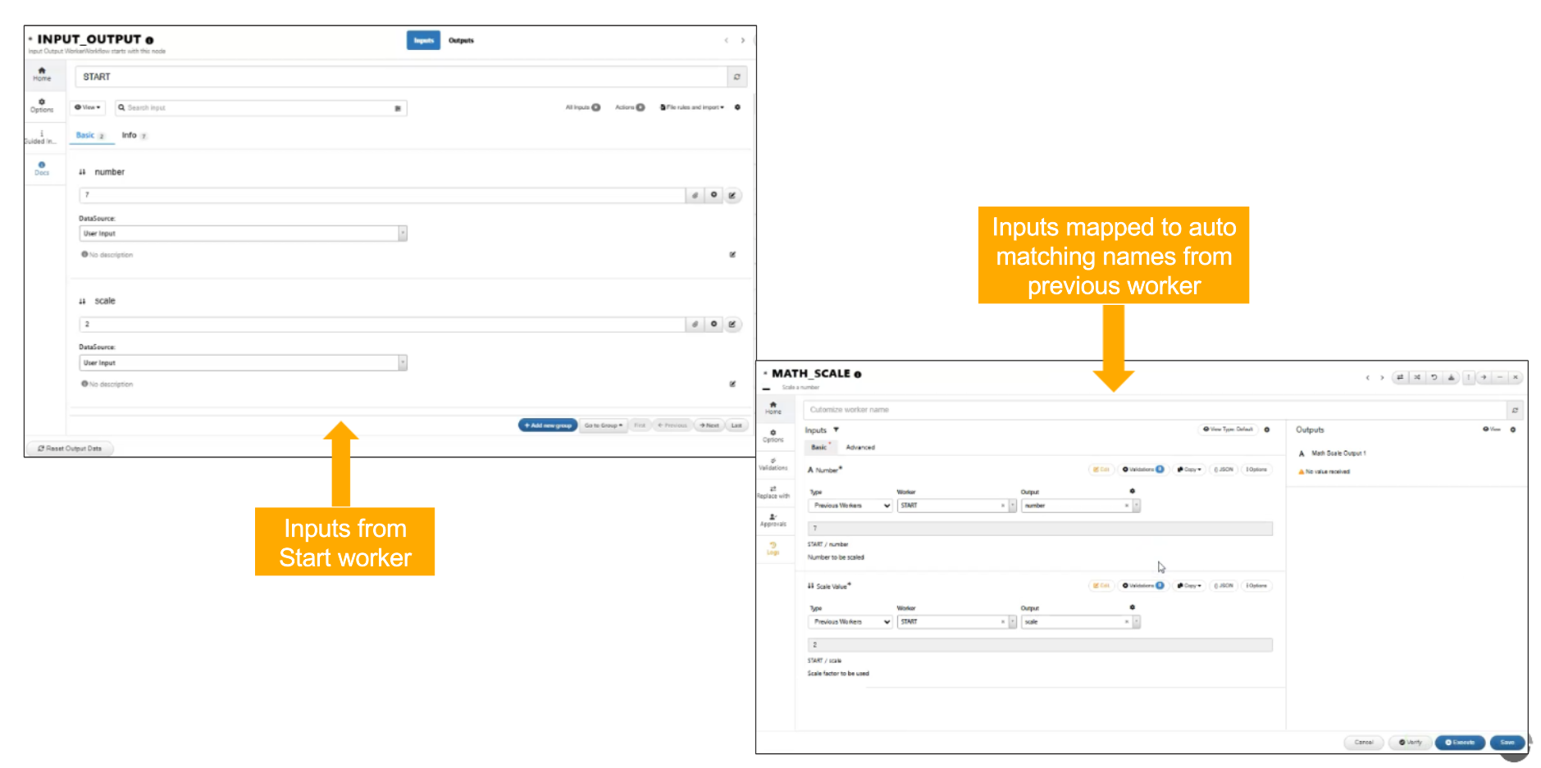Select the Basic tab in MATH_SCALE
Image resolution: width=1541 pixels, height=768 pixels.
click(819, 448)
